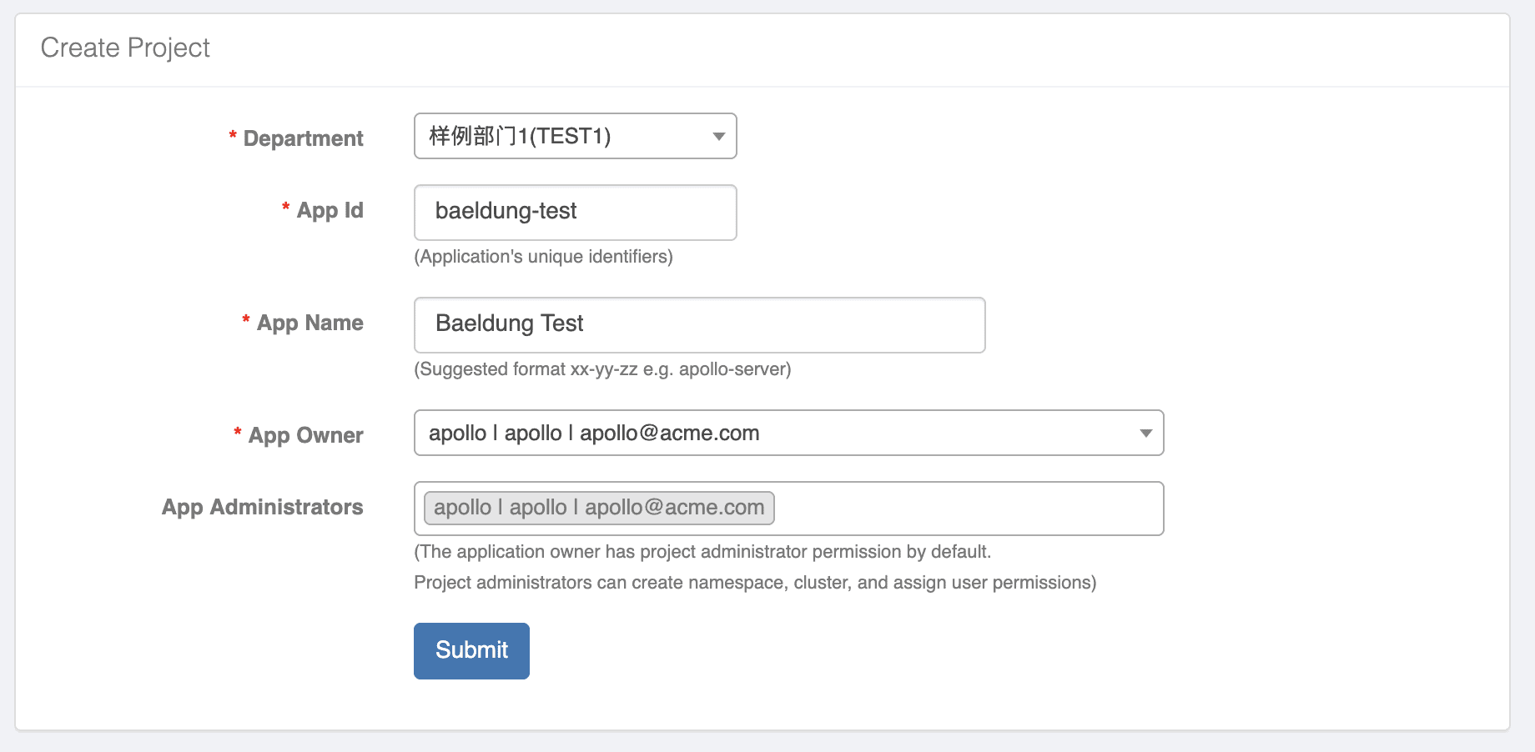The image size is (1535, 752).
Task: Click empty area in App Administrators field
Action: (x=968, y=509)
